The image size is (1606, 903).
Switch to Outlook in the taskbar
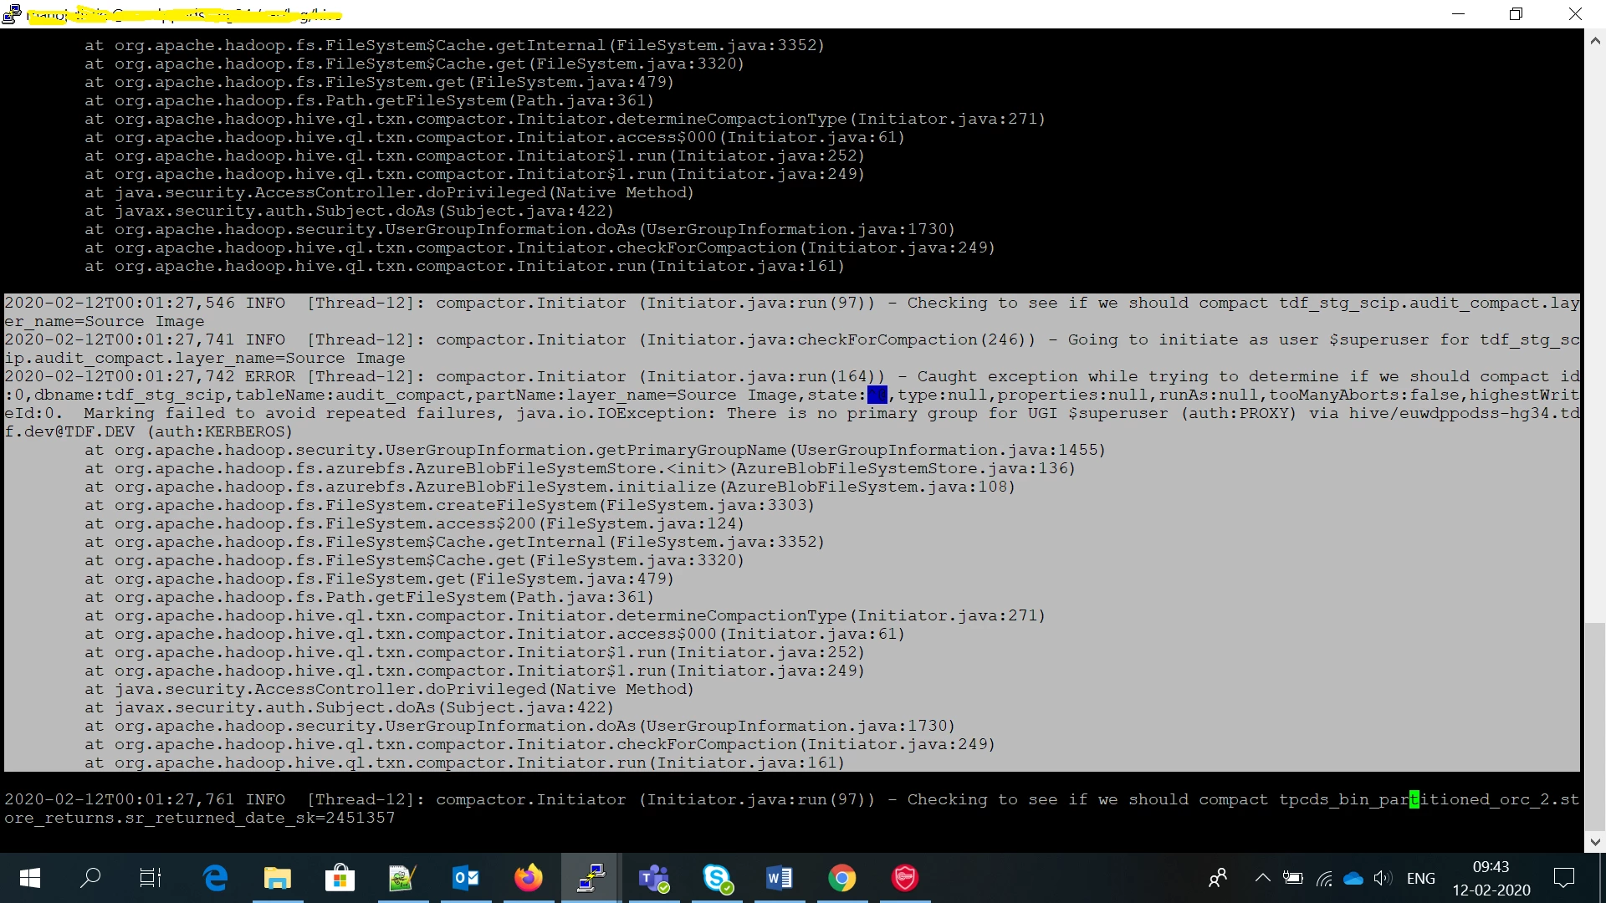point(466,878)
